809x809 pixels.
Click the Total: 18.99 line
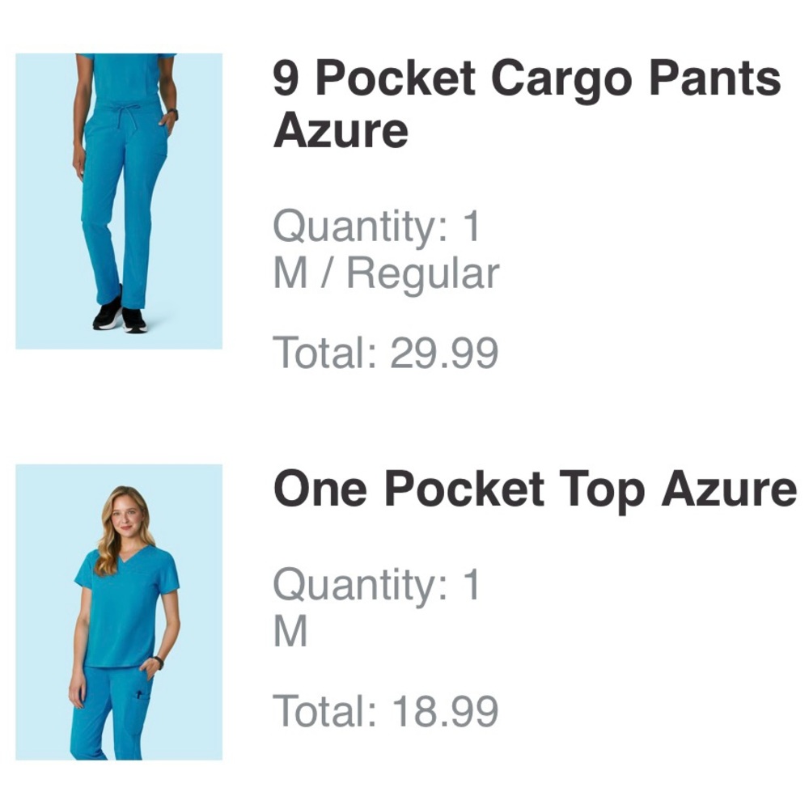point(385,711)
